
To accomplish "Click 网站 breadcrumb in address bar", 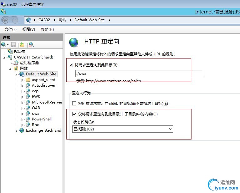I will [62, 20].
